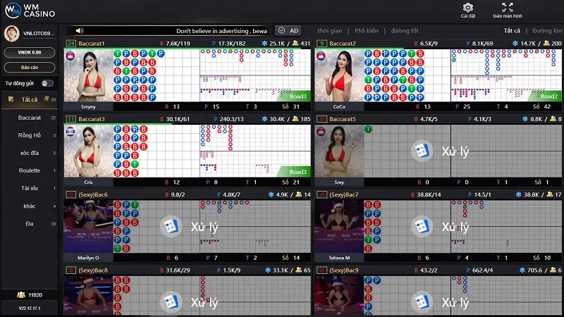Open the VNDK 0.00 balance button

(30, 52)
